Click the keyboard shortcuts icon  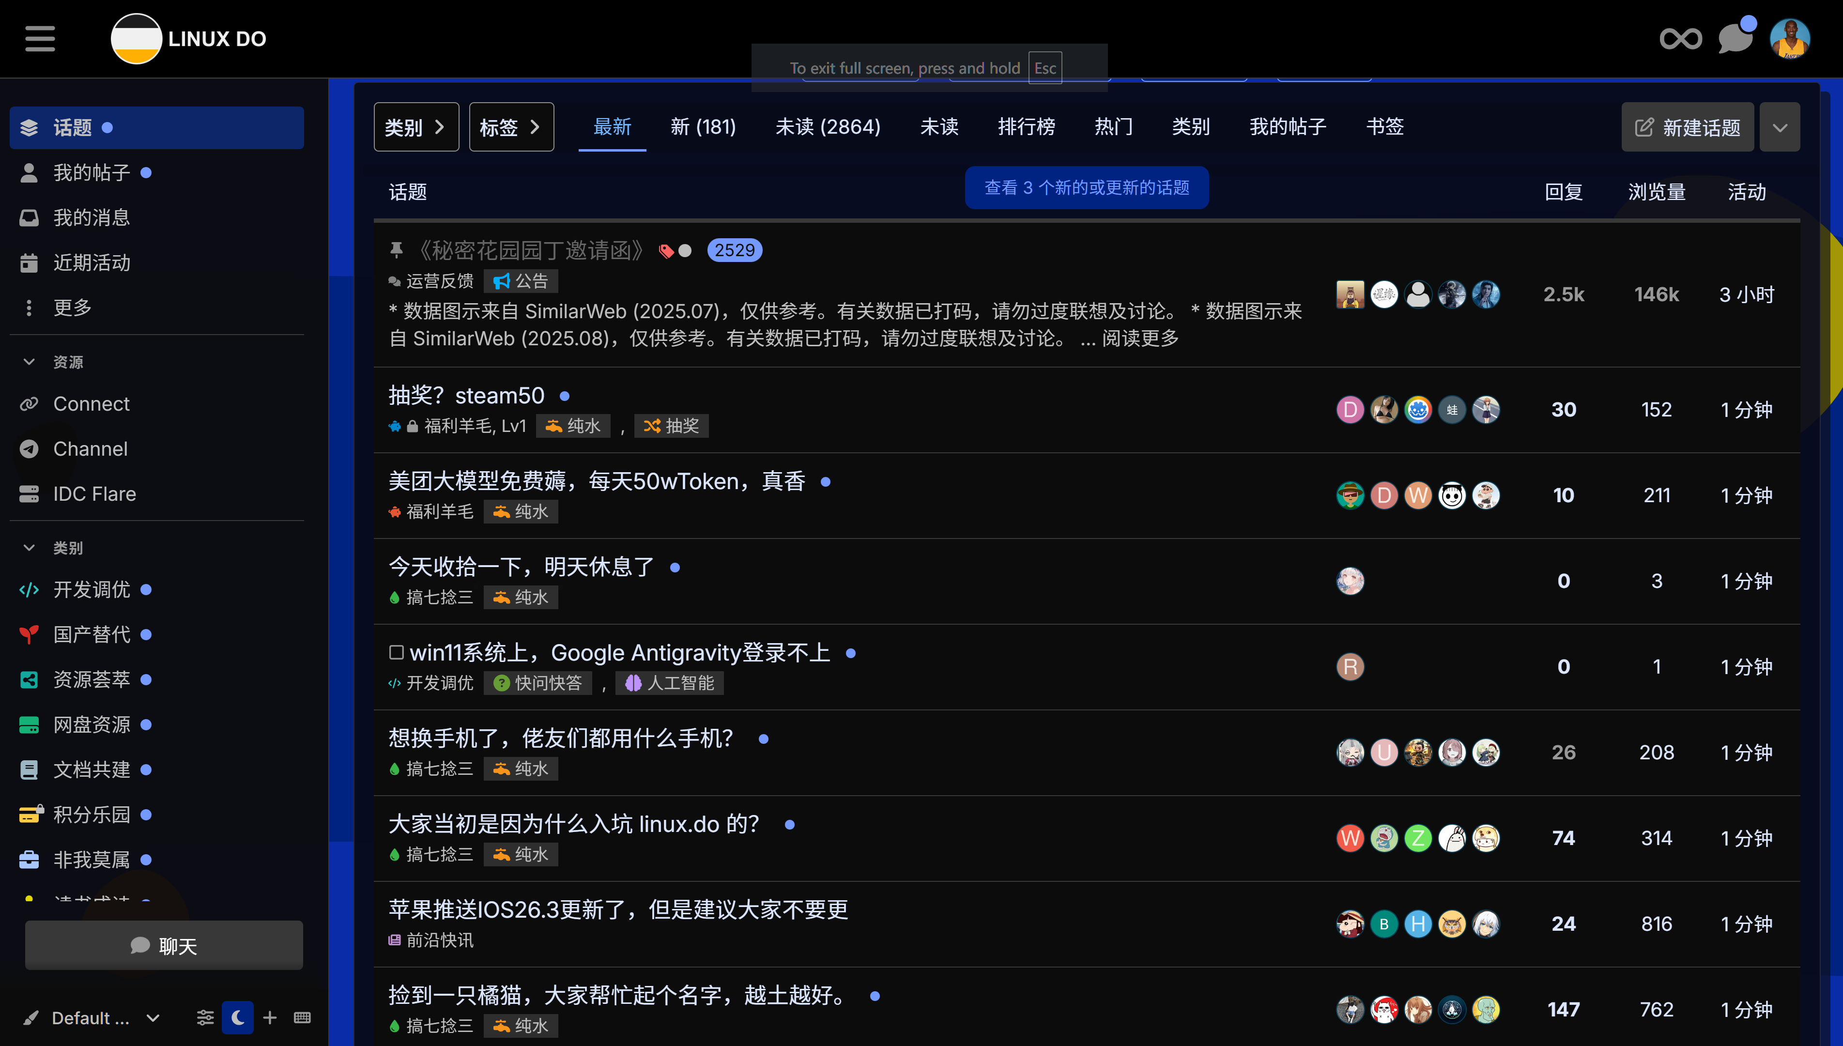(302, 1017)
